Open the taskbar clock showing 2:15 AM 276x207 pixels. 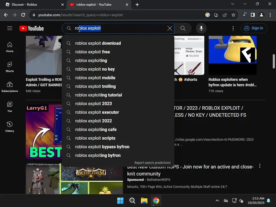pyautogui.click(x=256, y=201)
